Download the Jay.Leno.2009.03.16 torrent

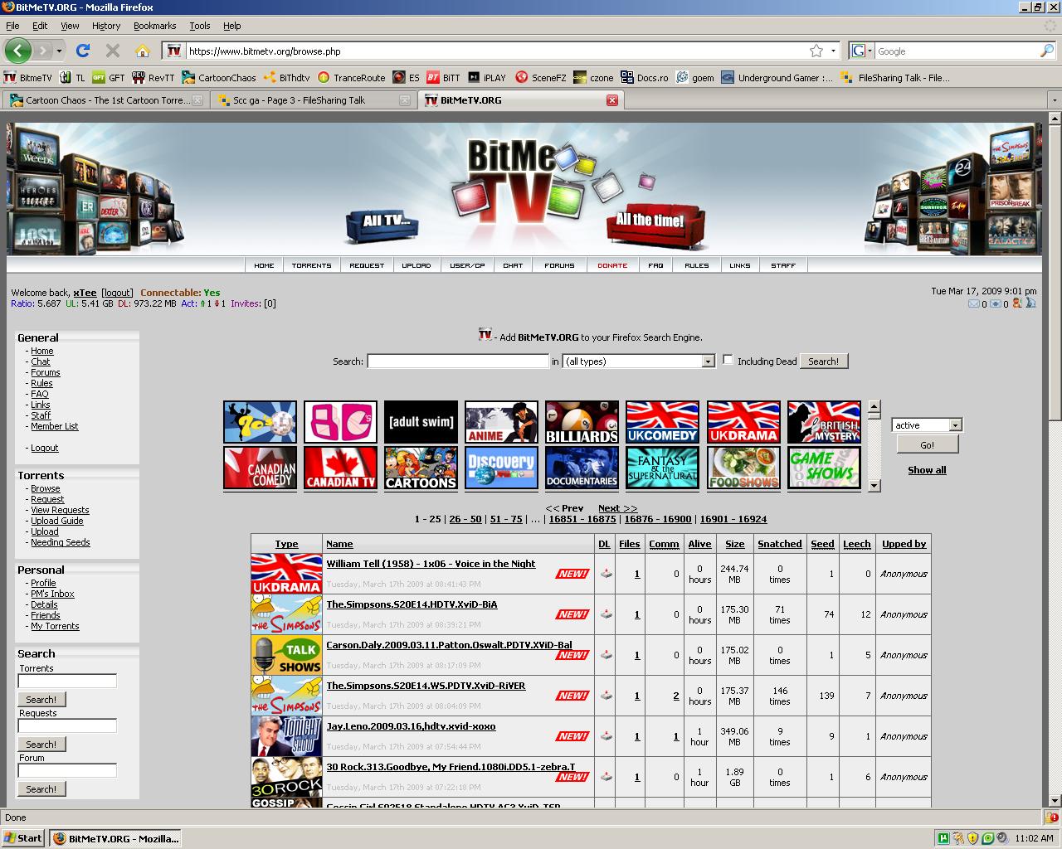(607, 736)
